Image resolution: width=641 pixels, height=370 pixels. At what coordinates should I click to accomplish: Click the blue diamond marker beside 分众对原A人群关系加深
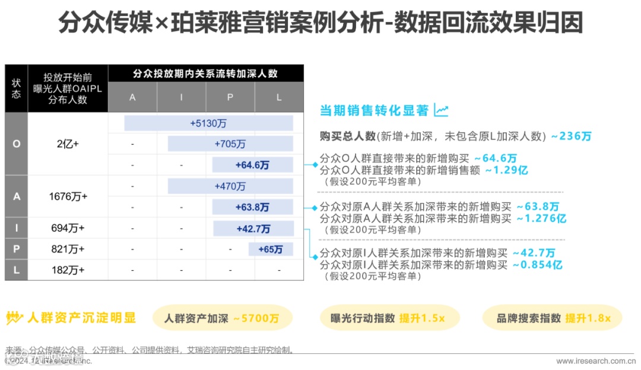click(315, 208)
